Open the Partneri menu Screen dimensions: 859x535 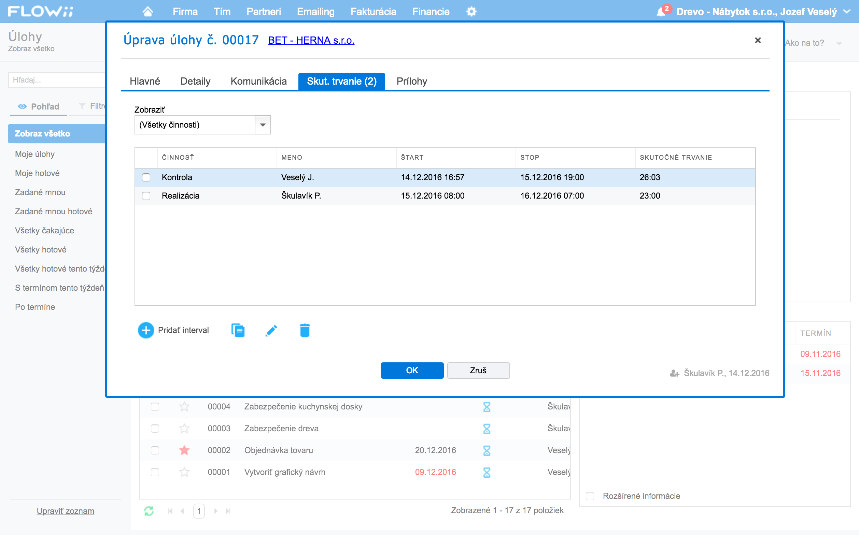(x=264, y=12)
